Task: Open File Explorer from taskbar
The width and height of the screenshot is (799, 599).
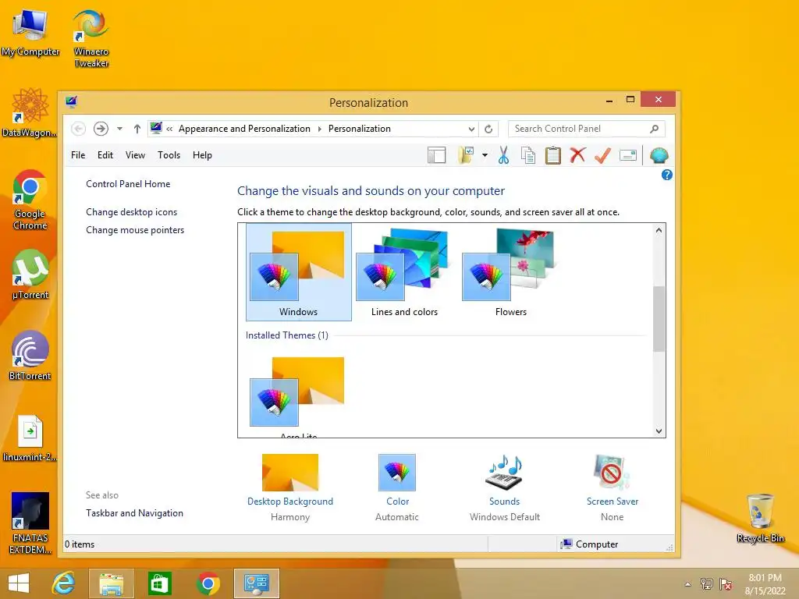Action: pos(111,583)
